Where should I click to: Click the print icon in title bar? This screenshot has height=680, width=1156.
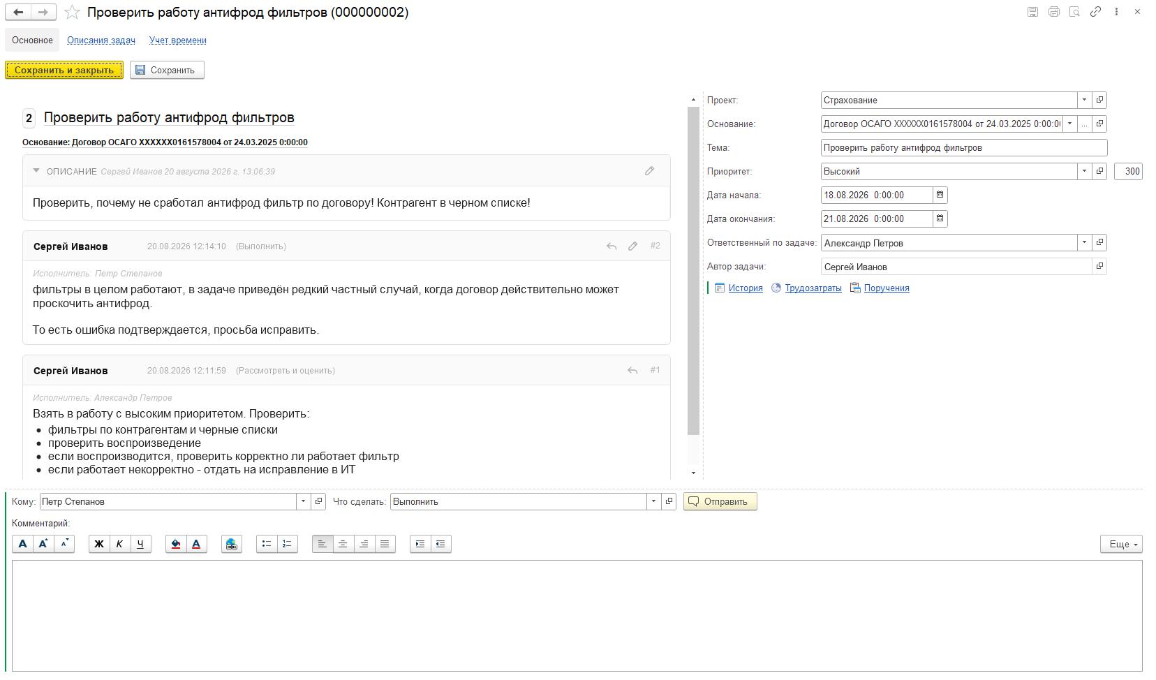[1054, 12]
